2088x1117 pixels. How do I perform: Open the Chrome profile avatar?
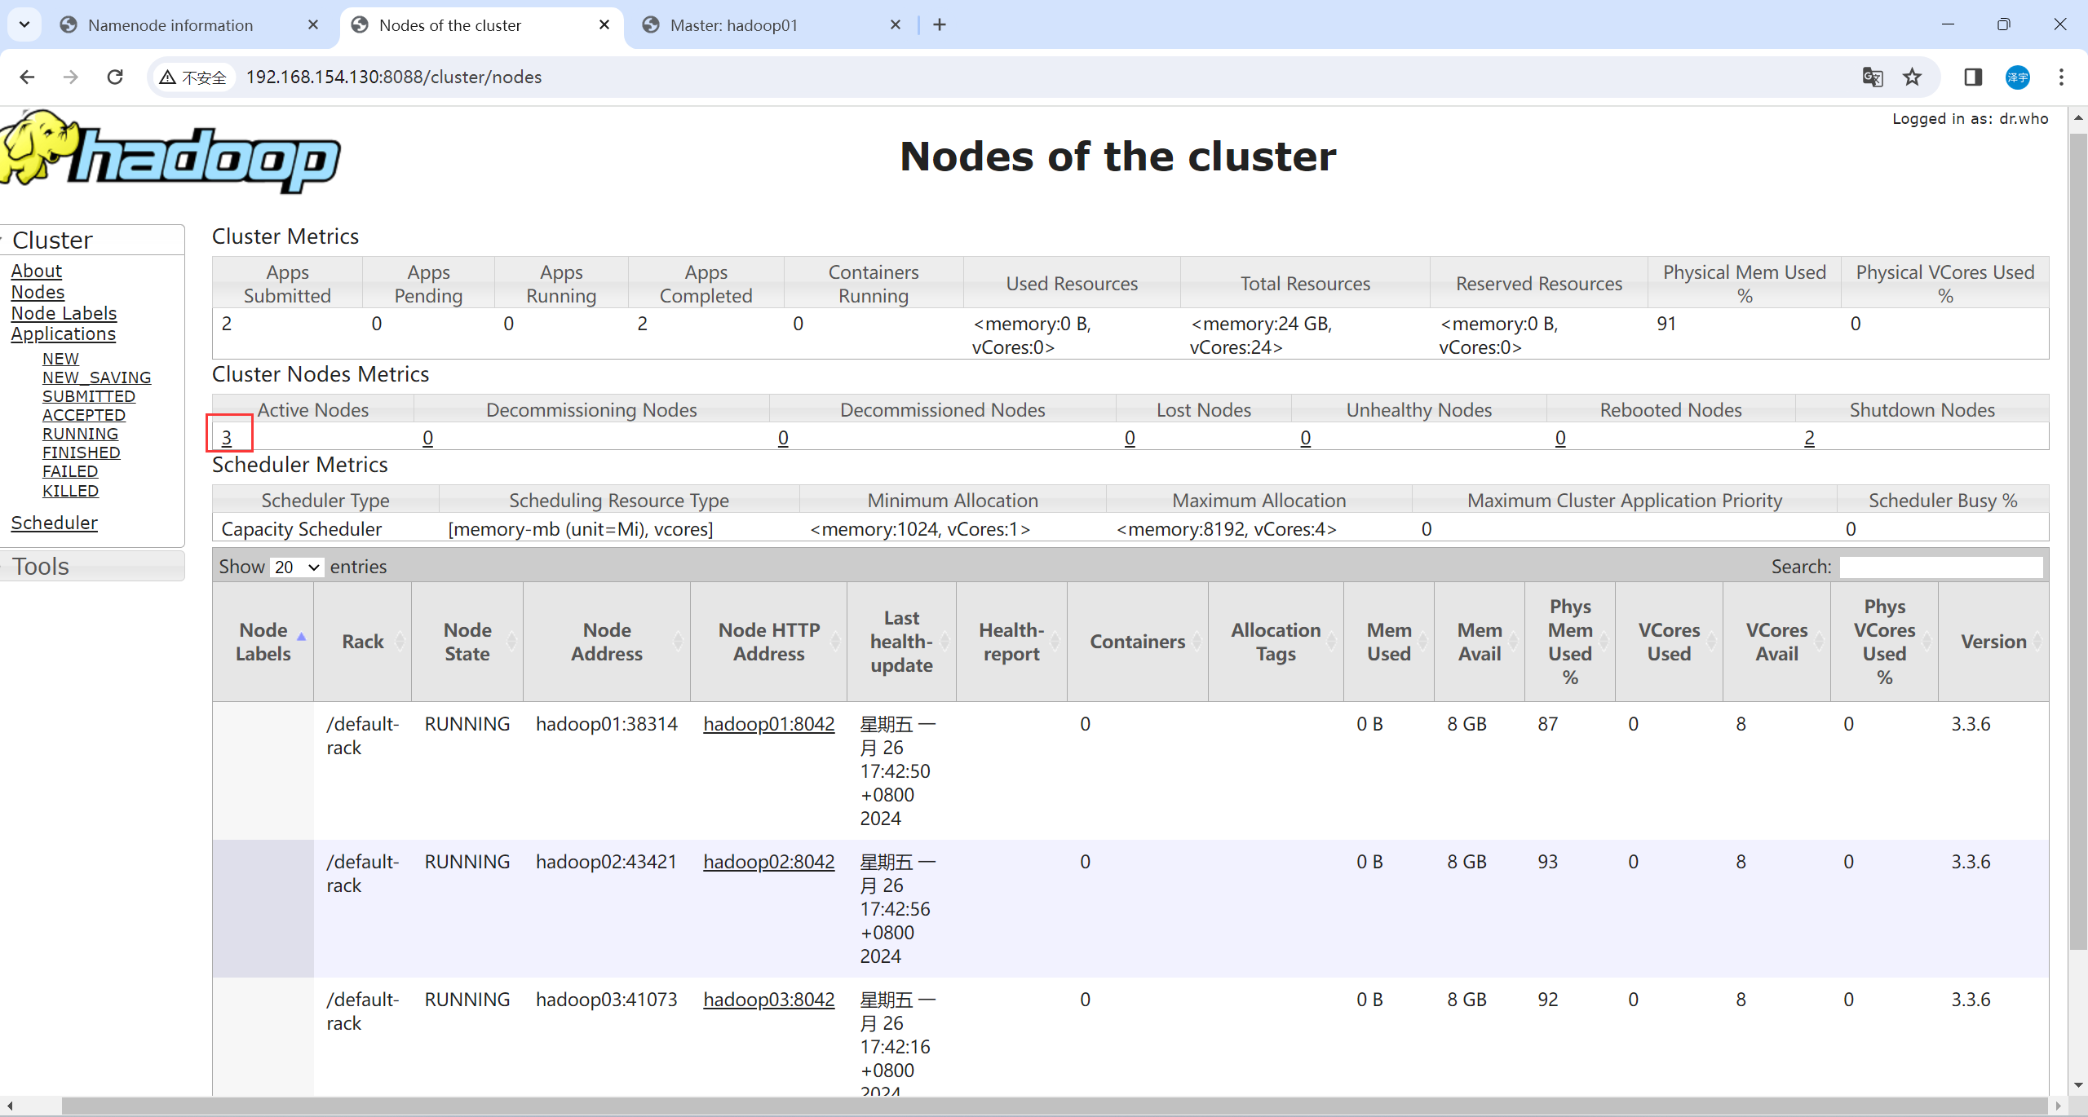coord(2018,77)
